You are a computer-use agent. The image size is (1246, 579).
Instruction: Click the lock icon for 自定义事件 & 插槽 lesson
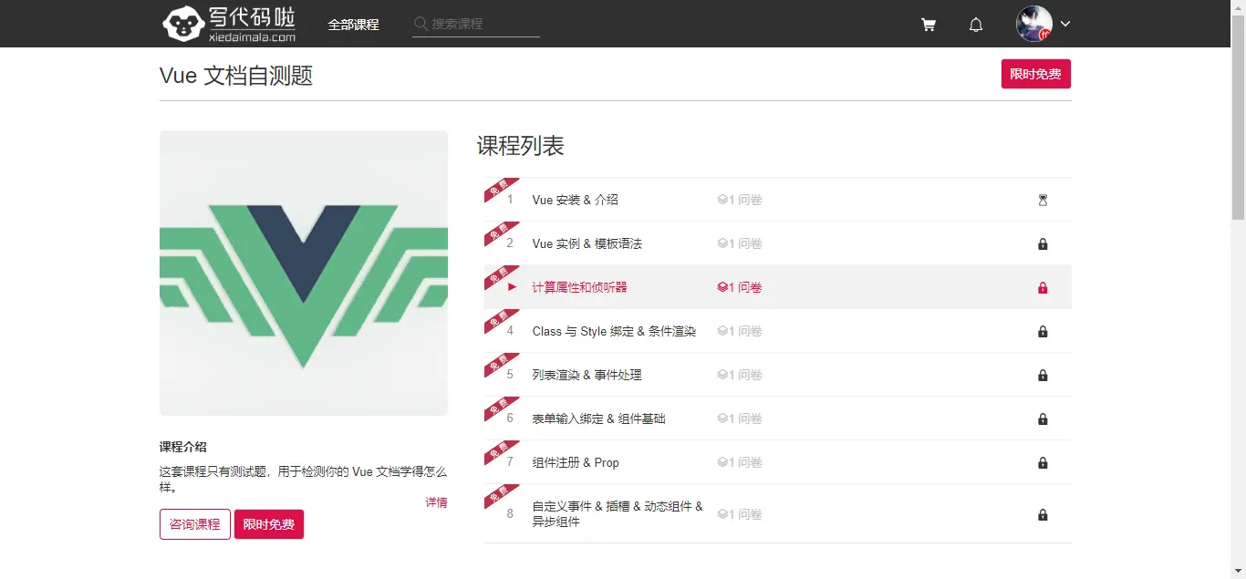tap(1043, 514)
